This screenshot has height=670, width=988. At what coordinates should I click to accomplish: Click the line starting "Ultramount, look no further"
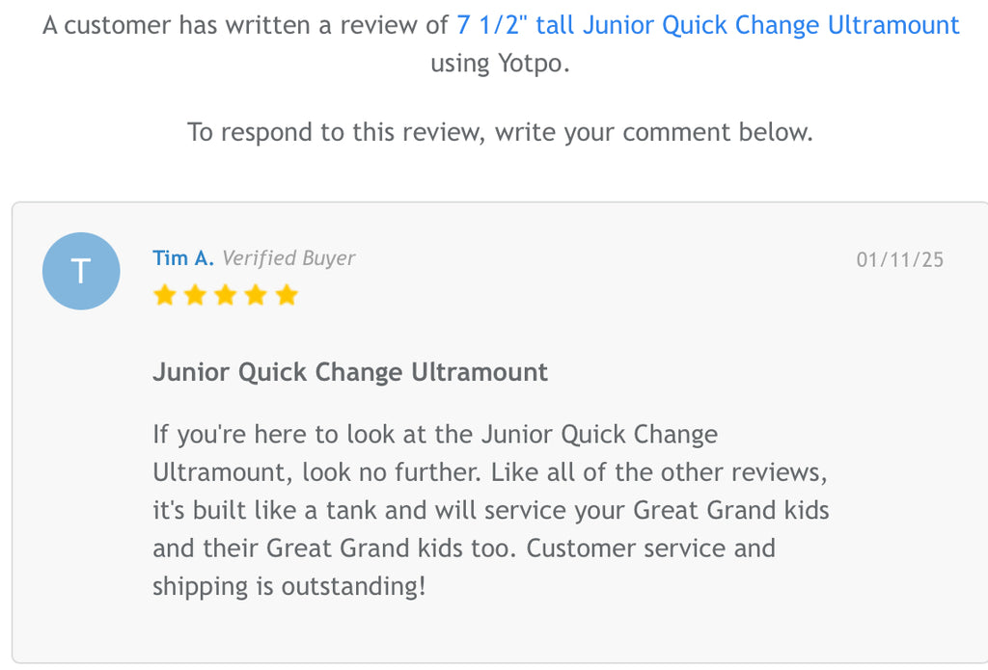(x=490, y=472)
